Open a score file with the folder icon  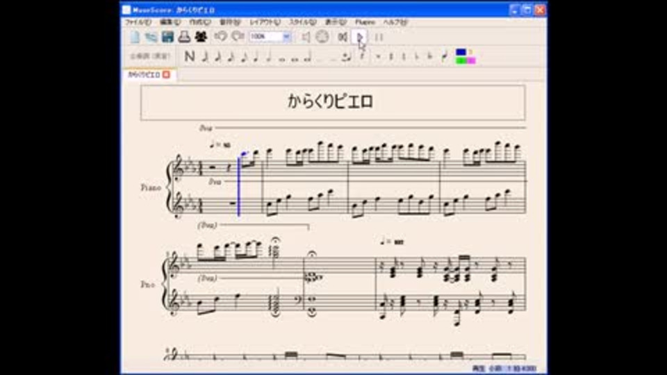[151, 37]
